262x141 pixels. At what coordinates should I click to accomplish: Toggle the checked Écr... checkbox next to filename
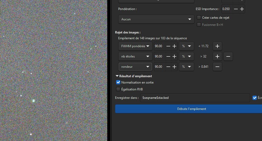(255, 98)
